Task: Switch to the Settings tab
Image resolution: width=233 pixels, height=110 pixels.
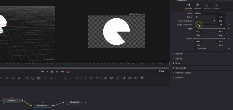Action: click(216, 6)
